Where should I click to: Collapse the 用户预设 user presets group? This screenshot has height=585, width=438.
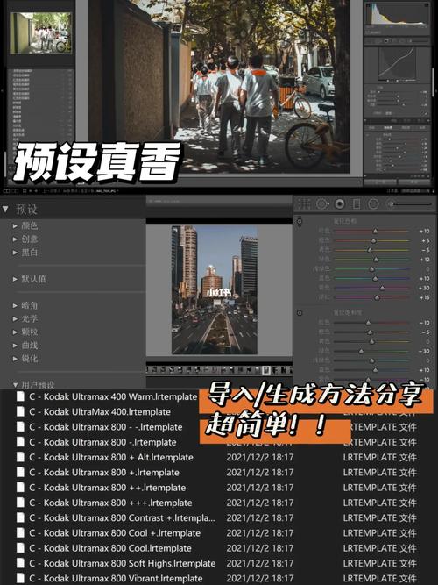click(15, 384)
